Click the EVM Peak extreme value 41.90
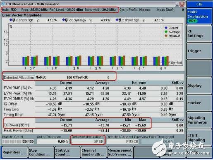This screenshot has width=213, height=160. coord(141,93)
